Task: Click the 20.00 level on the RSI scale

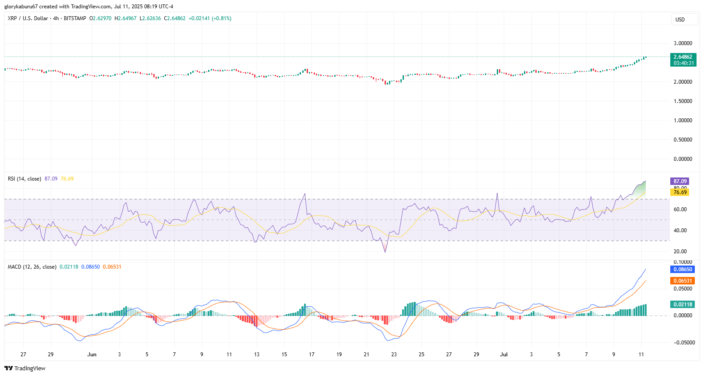Action: [x=680, y=252]
